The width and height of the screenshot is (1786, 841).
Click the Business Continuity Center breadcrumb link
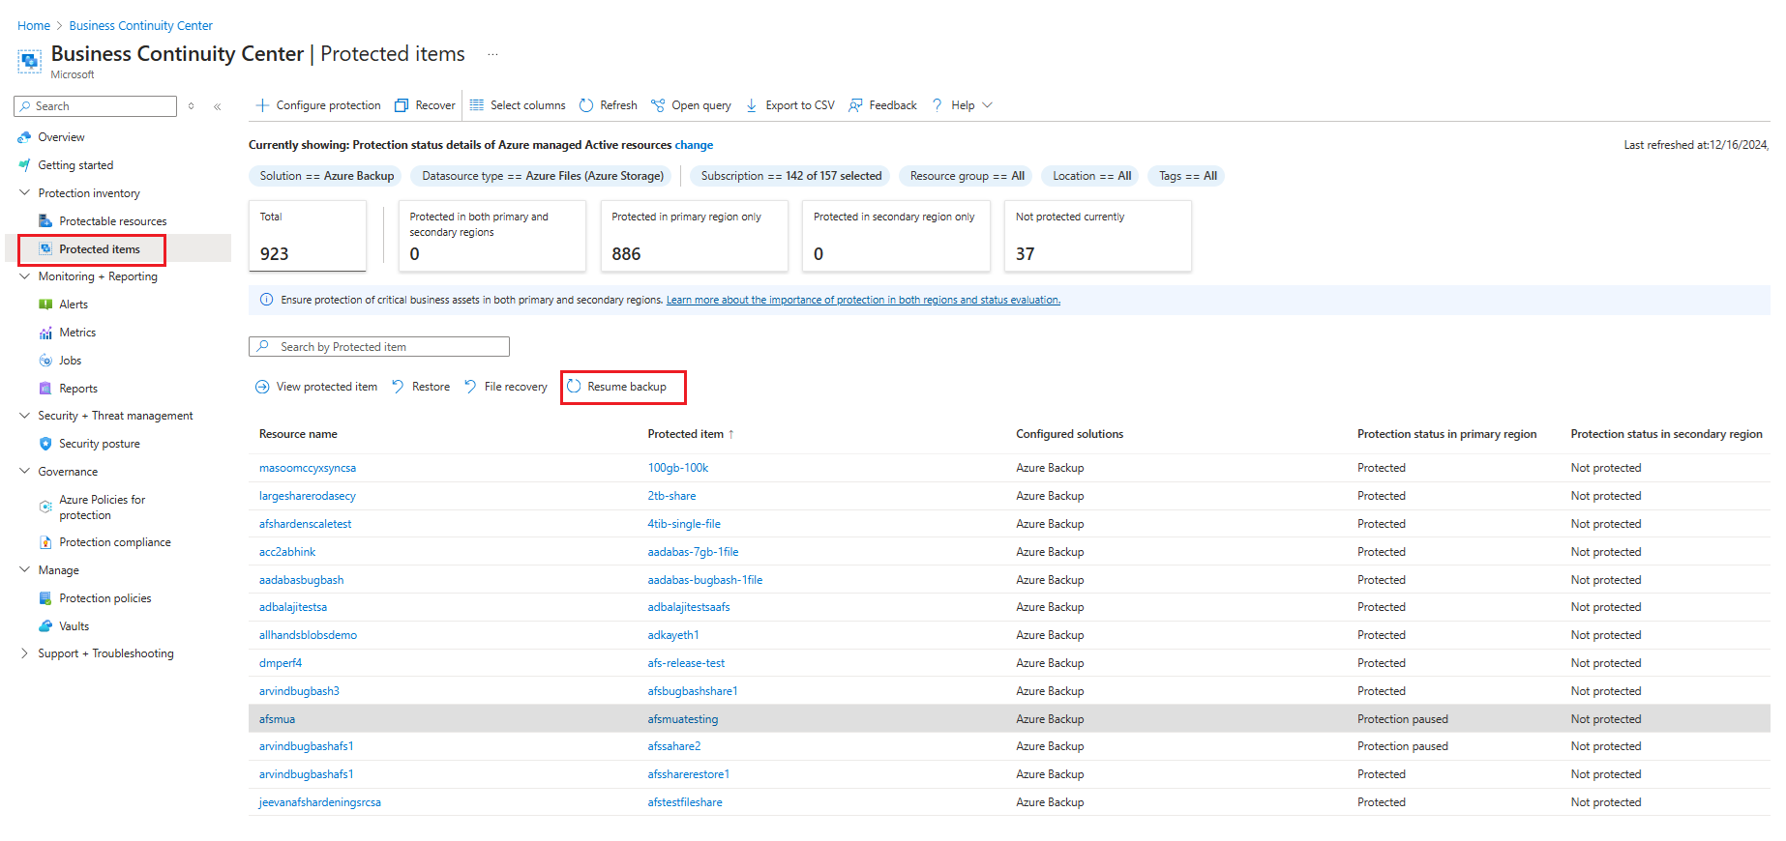point(141,26)
